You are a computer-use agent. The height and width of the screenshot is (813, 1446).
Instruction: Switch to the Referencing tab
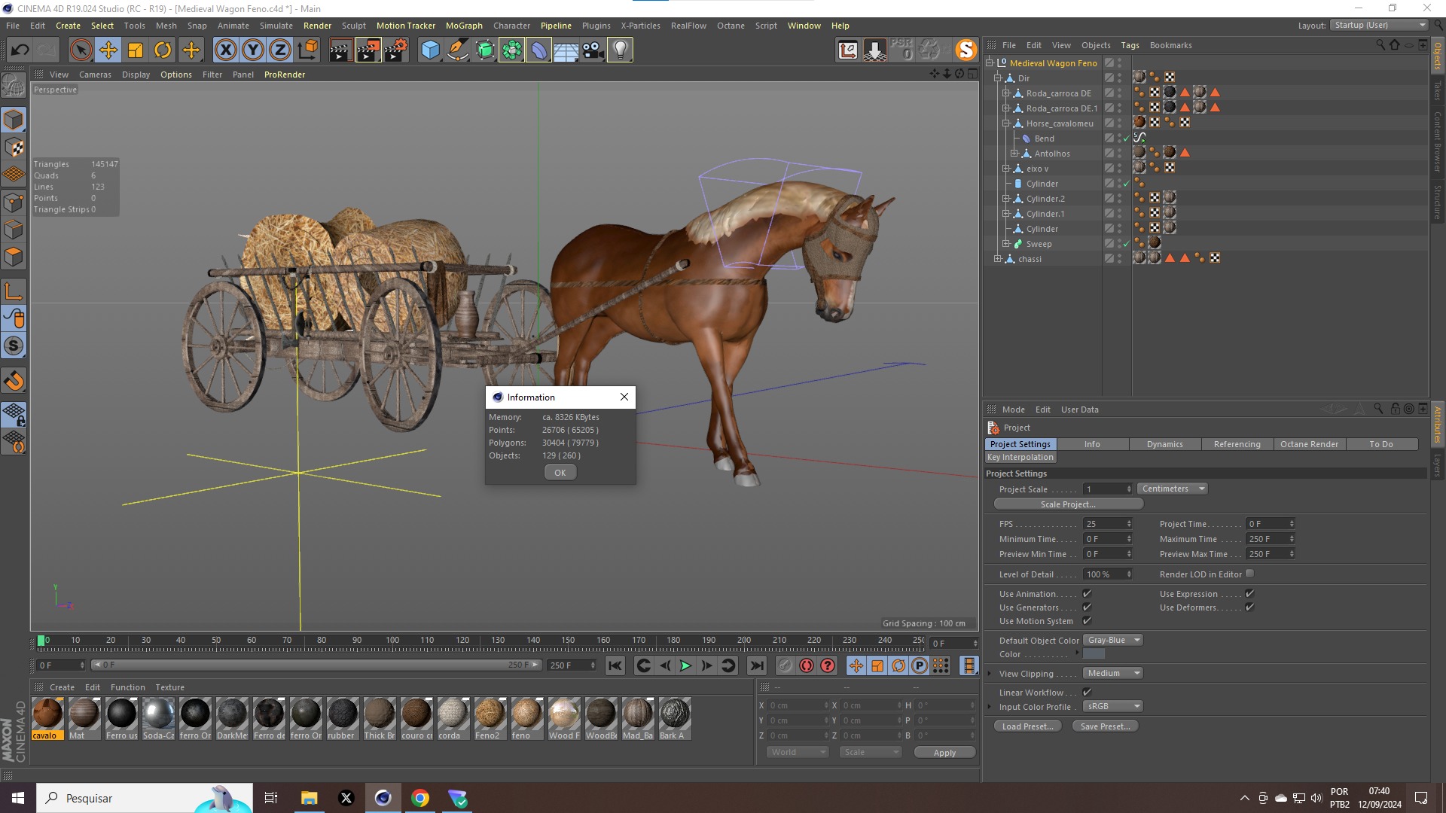click(x=1237, y=445)
